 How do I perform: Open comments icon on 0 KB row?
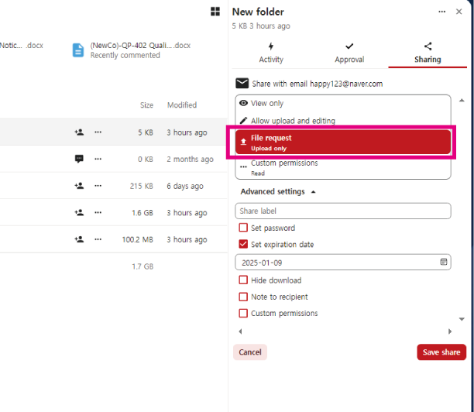79,159
